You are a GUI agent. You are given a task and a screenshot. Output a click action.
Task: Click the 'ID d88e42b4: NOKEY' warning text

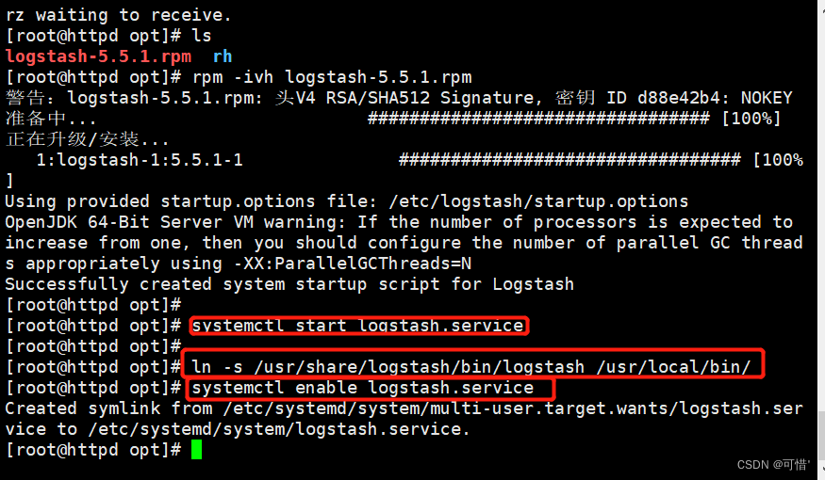(x=700, y=98)
